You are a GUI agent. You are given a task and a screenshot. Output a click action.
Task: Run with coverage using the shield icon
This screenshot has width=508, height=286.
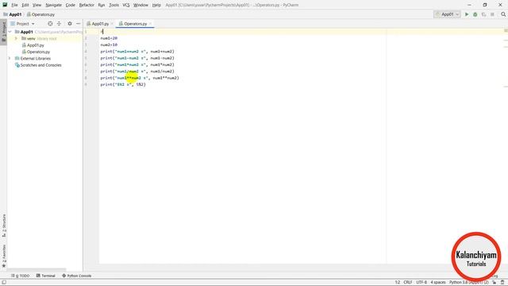click(x=483, y=14)
